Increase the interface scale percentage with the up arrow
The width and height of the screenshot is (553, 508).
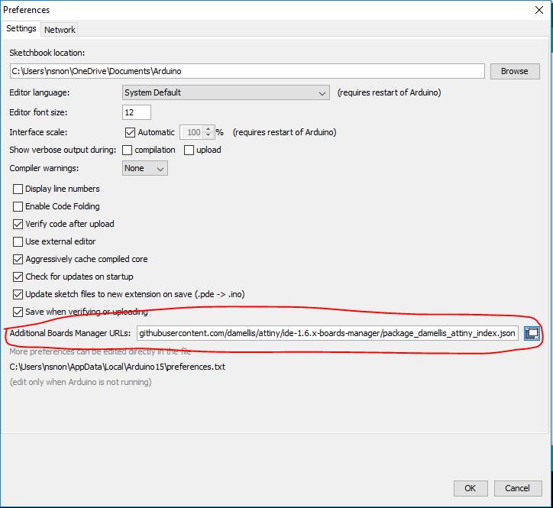point(209,129)
